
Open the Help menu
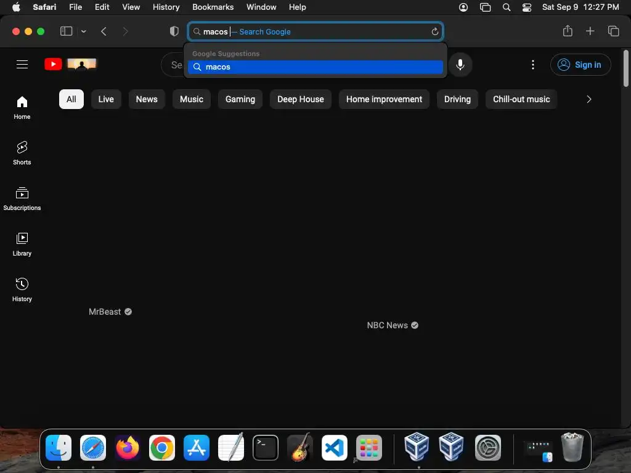click(298, 7)
